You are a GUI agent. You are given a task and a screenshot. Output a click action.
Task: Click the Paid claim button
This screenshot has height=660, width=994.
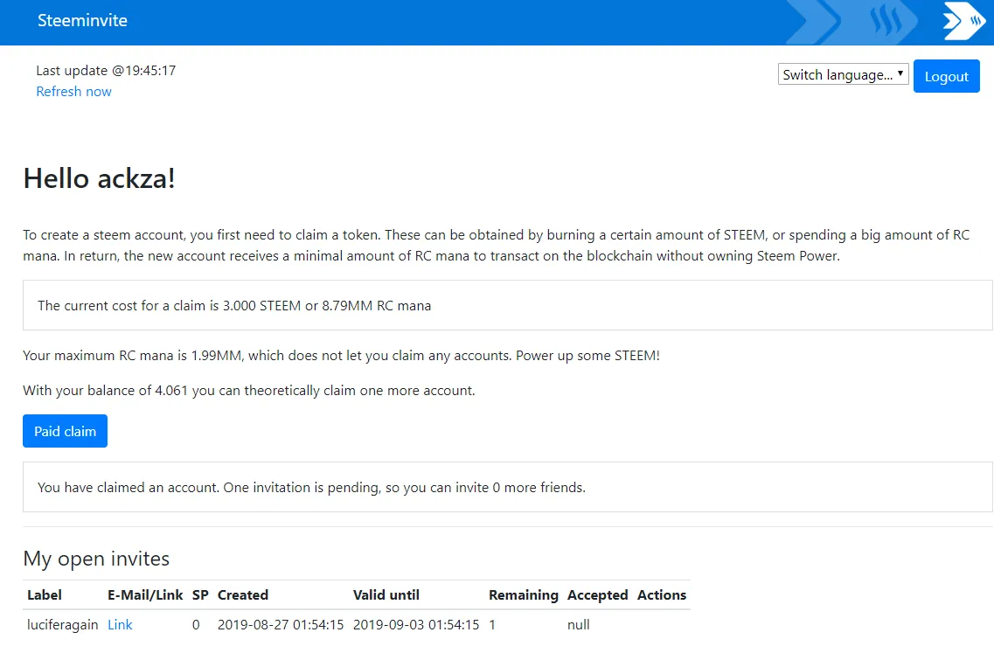point(65,431)
